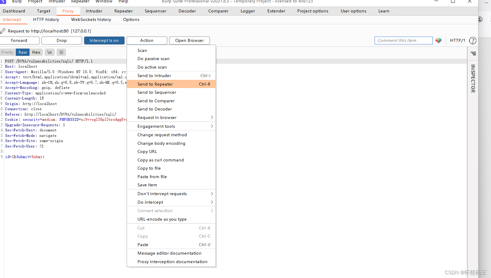Toggle the Inspector panel layout icon
This screenshot has height=278, width=491.
click(473, 53)
